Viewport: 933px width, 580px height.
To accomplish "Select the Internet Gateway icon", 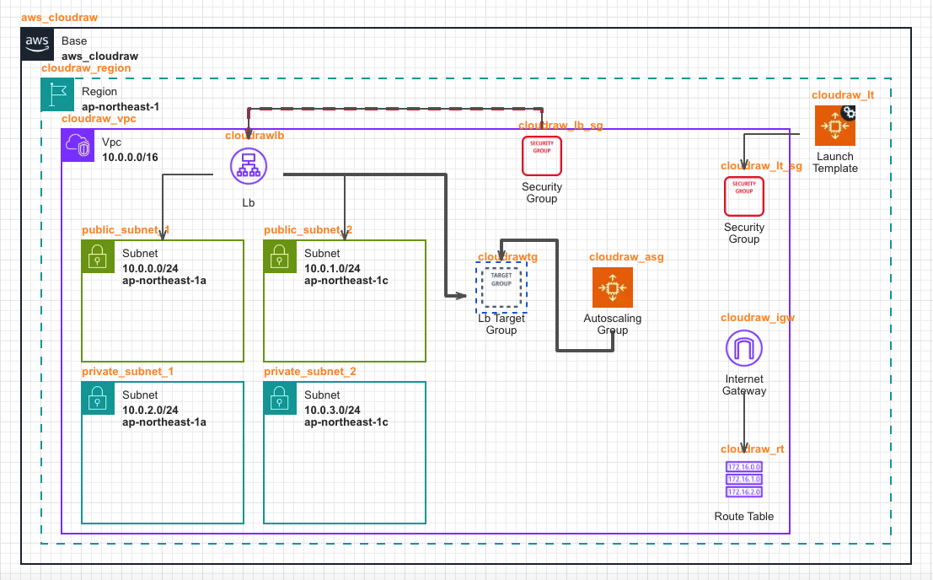I will tap(743, 349).
